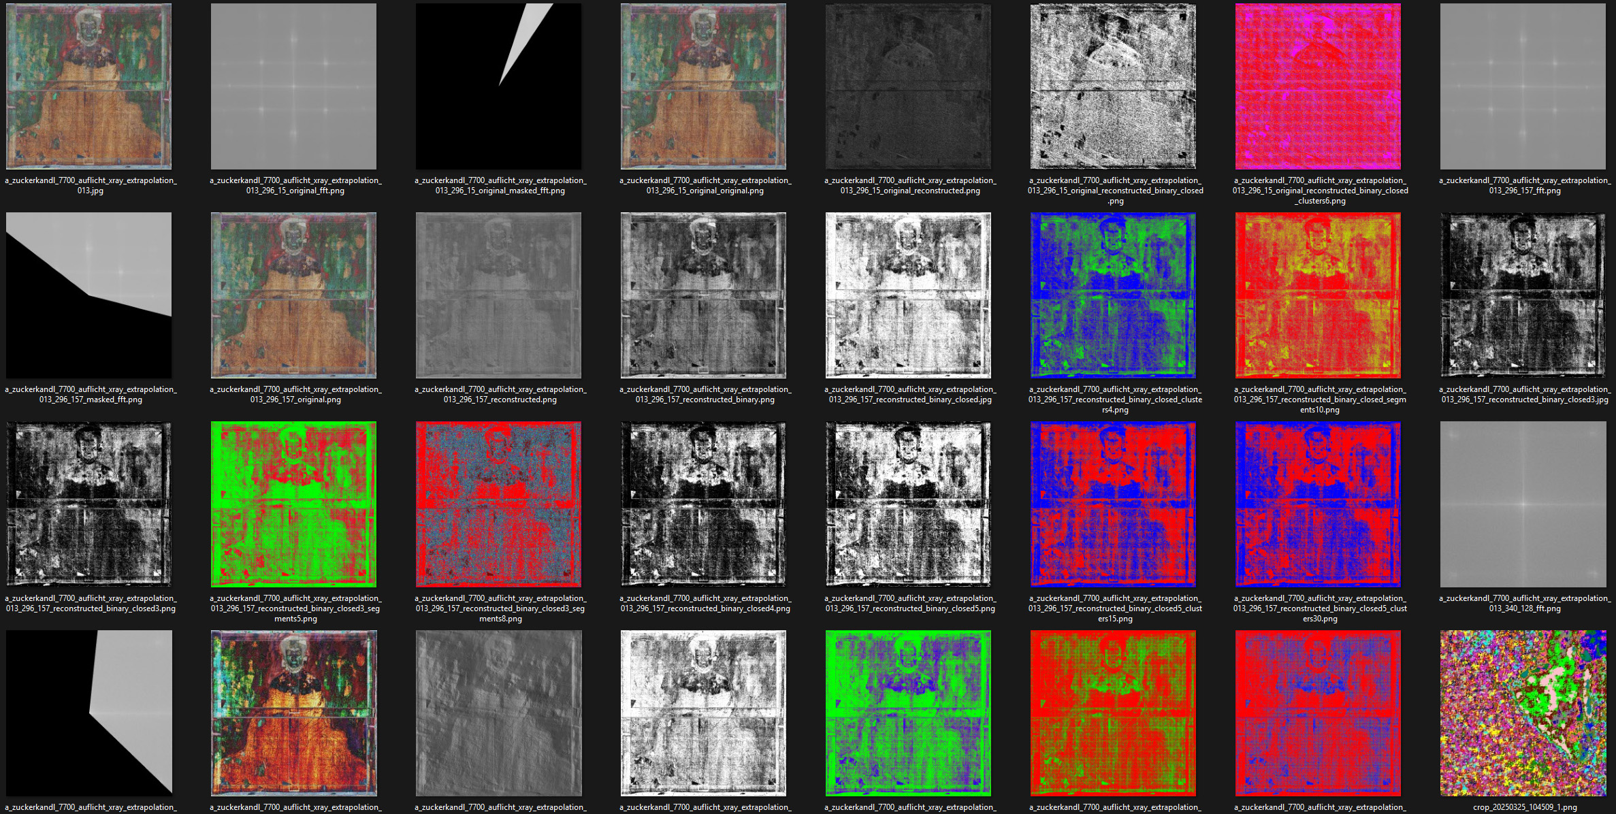The width and height of the screenshot is (1616, 814).
Task: Select 013_296_157_masked_fft.png thumbnail
Action: click(x=88, y=295)
